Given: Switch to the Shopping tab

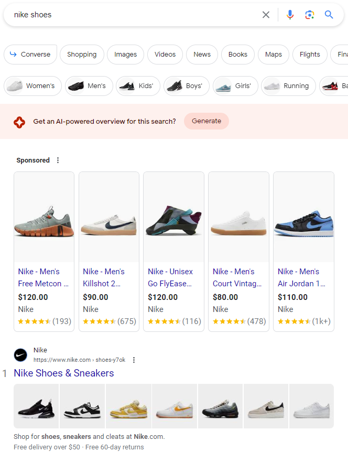Looking at the screenshot, I should coord(82,54).
